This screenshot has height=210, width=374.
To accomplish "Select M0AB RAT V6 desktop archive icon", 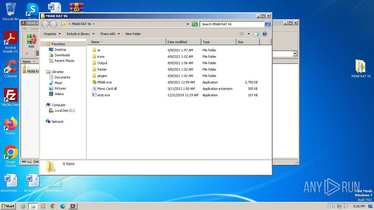I will (361, 69).
